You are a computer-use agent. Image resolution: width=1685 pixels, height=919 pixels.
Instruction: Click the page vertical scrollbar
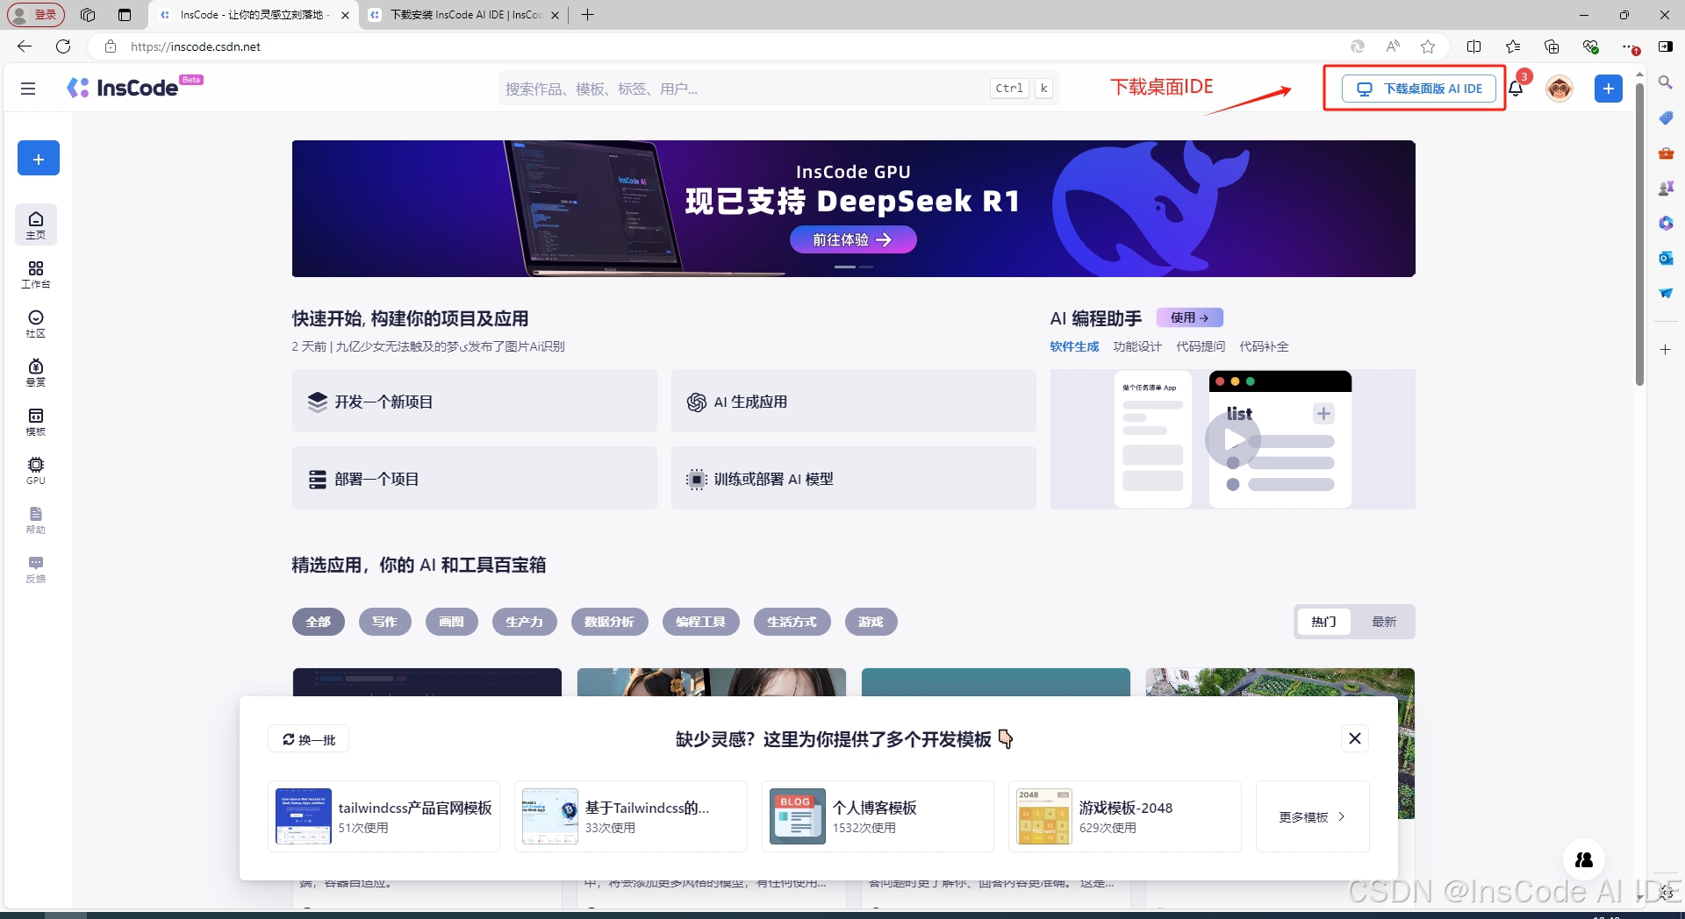coord(1639,232)
